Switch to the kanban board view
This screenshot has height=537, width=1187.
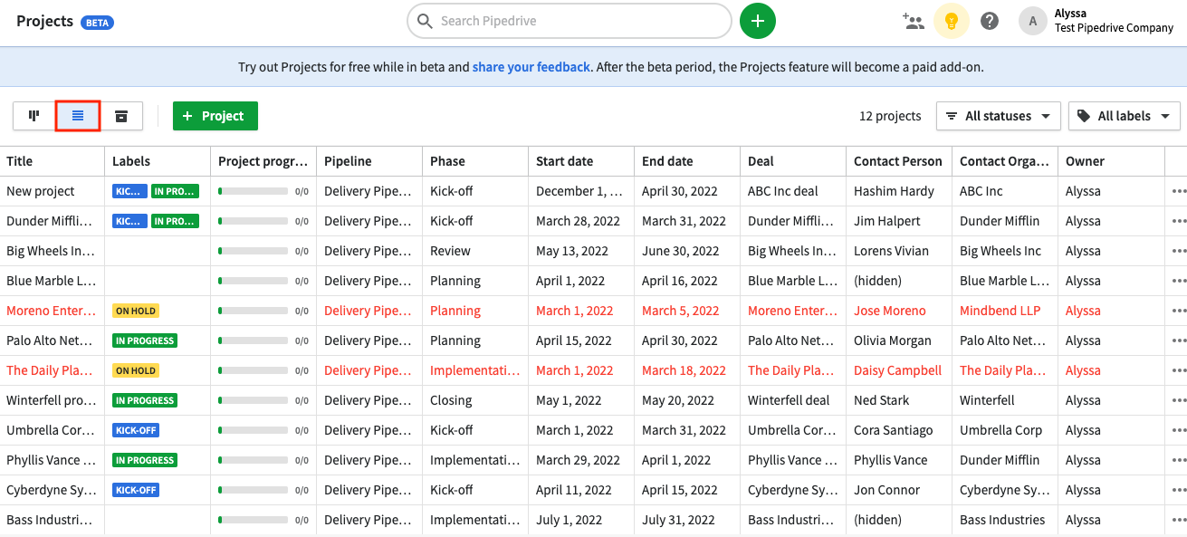pyautogui.click(x=34, y=116)
